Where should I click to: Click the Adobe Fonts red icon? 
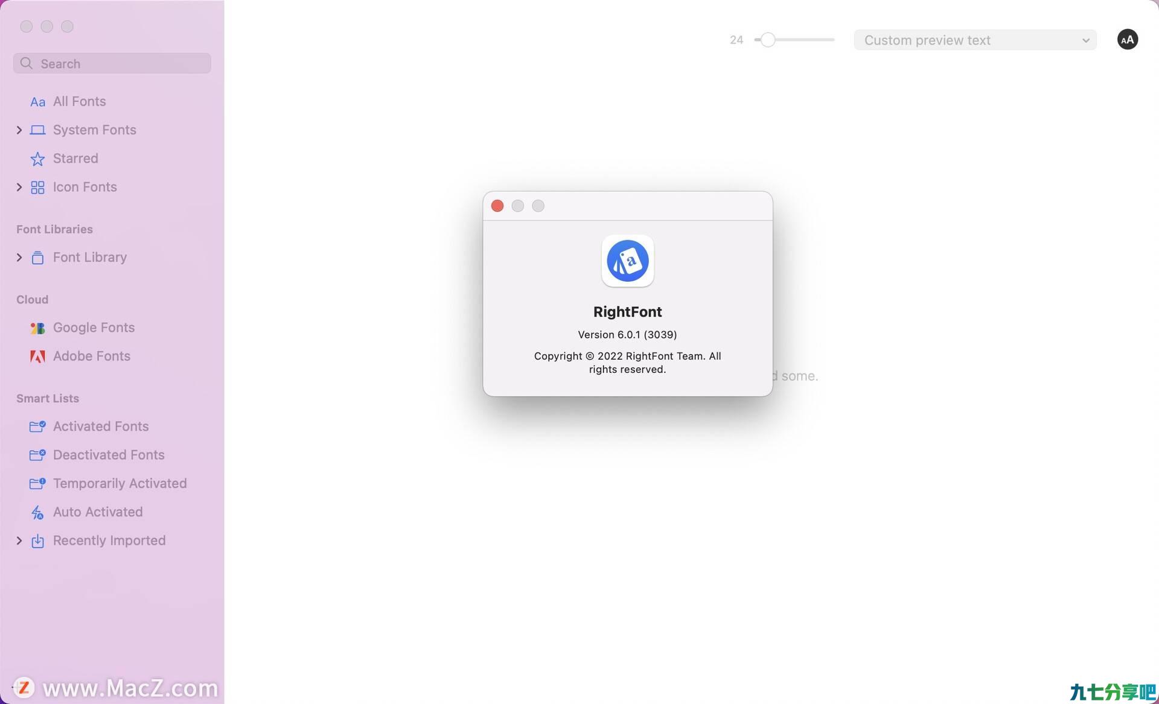(37, 357)
